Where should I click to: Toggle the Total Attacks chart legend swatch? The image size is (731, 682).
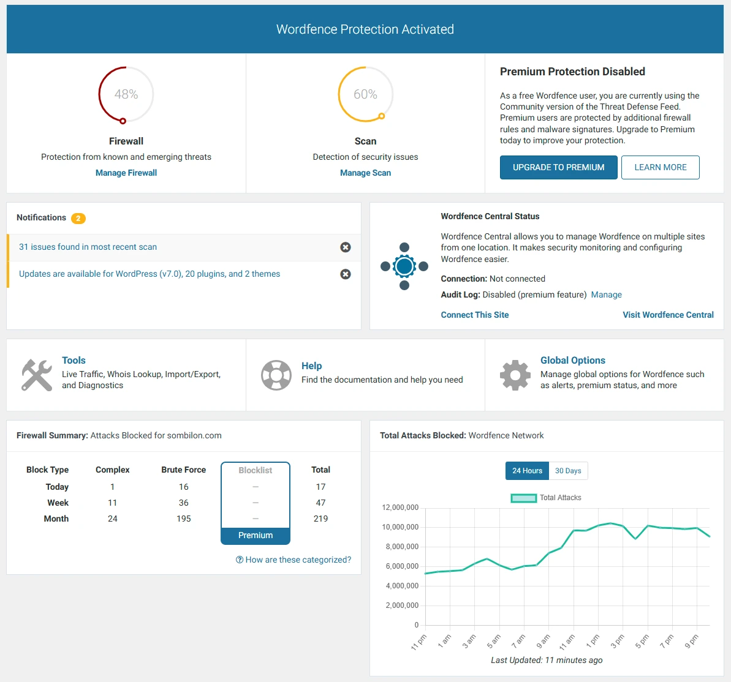pos(523,498)
